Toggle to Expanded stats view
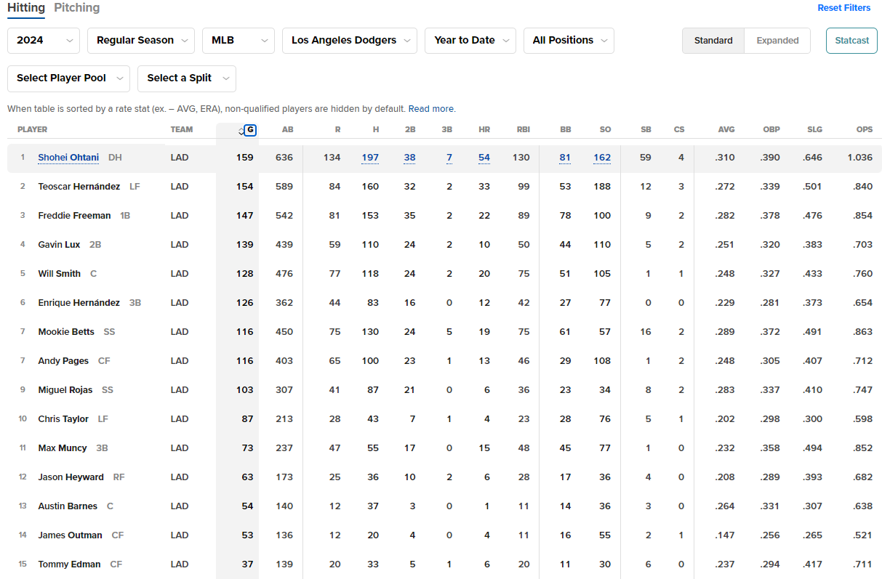890x579 pixels. click(777, 41)
